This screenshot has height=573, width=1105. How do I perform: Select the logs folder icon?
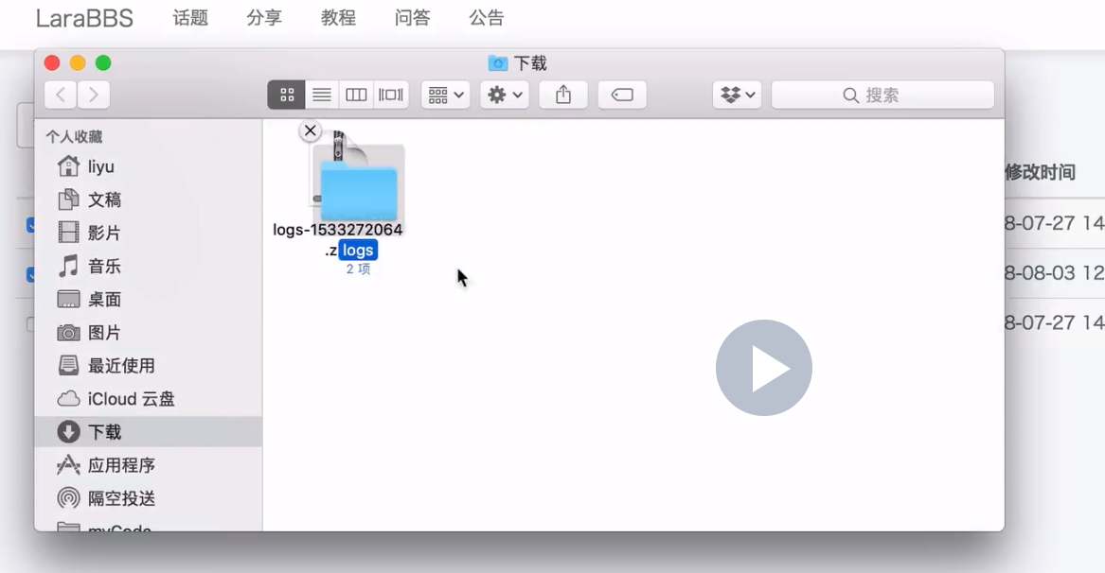359,193
